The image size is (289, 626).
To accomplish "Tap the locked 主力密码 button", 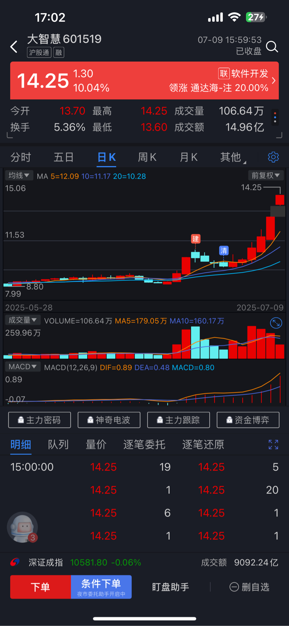I will click(40, 420).
